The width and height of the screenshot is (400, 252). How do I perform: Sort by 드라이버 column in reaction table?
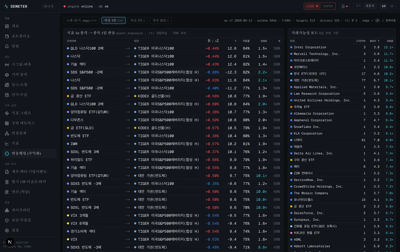71,41
